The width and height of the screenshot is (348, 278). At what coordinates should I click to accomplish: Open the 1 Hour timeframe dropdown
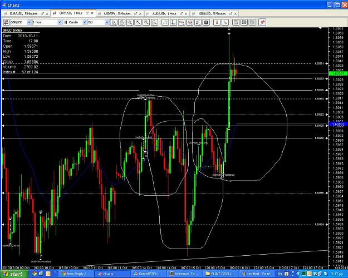coord(60,22)
